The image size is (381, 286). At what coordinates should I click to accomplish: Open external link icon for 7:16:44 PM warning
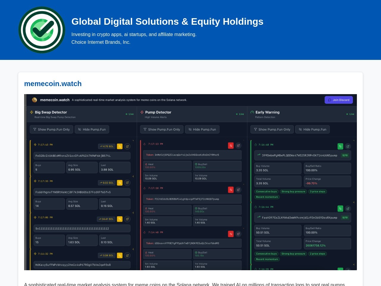point(348,209)
